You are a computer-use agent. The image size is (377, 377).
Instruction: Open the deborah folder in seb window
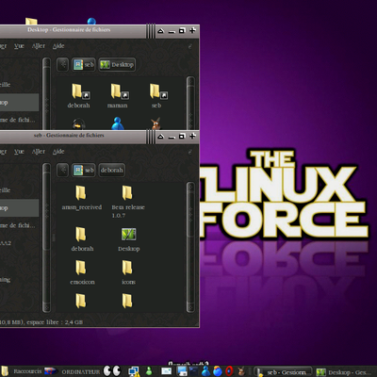point(82,239)
